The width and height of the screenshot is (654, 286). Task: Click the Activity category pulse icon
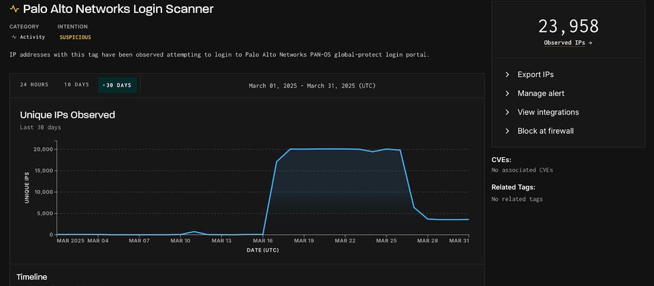14,37
